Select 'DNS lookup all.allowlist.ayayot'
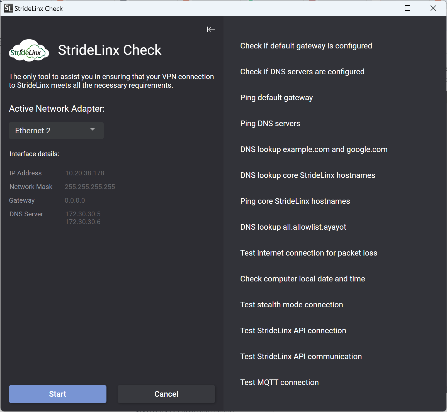This screenshot has width=447, height=412. [293, 227]
